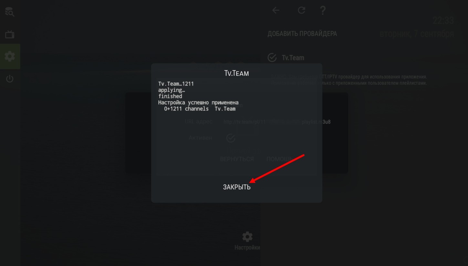Toggle the Активен checkbox
The width and height of the screenshot is (468, 266).
point(231,138)
